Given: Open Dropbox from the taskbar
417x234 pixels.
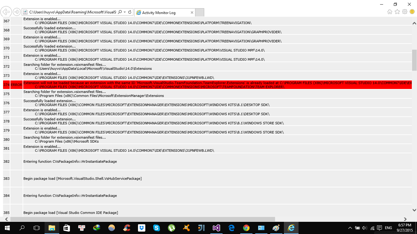Looking at the screenshot, I should coord(142,228).
